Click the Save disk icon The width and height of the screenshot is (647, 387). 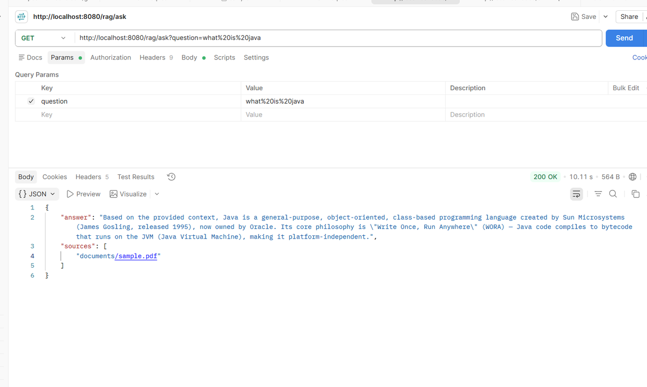(x=575, y=17)
